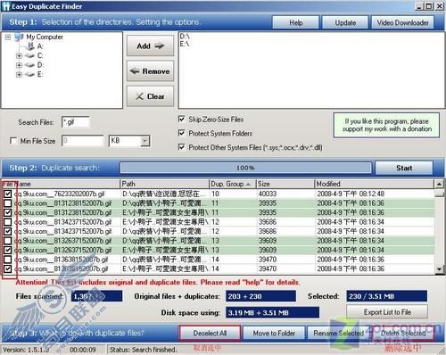Screen dimensions: 446x355
Task: Sort results by Size column
Action: click(285, 184)
